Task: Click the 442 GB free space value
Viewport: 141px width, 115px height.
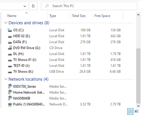Action: click(116, 36)
